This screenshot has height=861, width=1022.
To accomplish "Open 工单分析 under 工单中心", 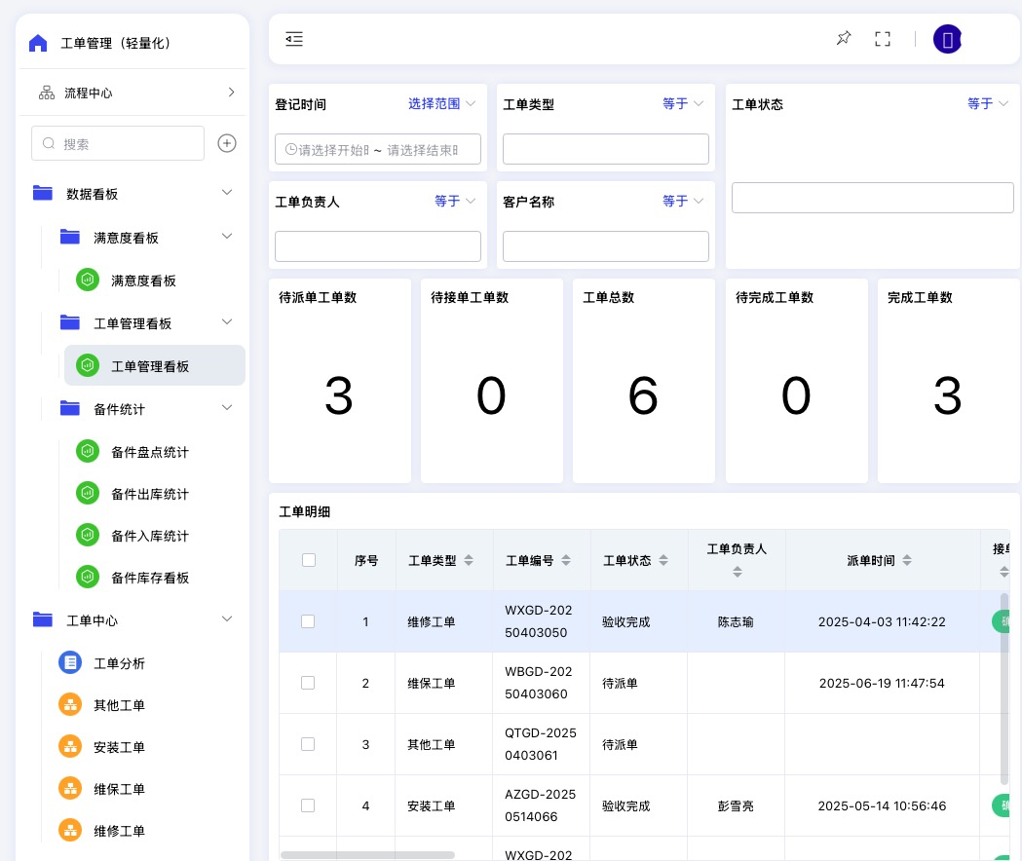I will point(119,663).
